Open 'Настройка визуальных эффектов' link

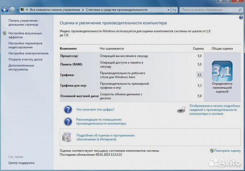(x=25, y=35)
